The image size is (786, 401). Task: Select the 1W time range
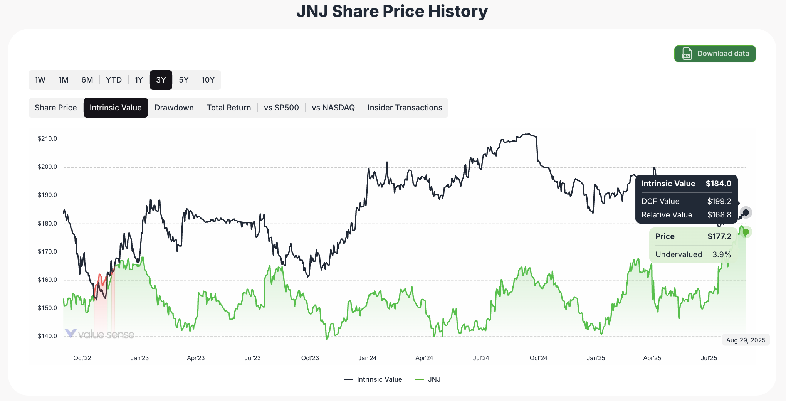(40, 80)
